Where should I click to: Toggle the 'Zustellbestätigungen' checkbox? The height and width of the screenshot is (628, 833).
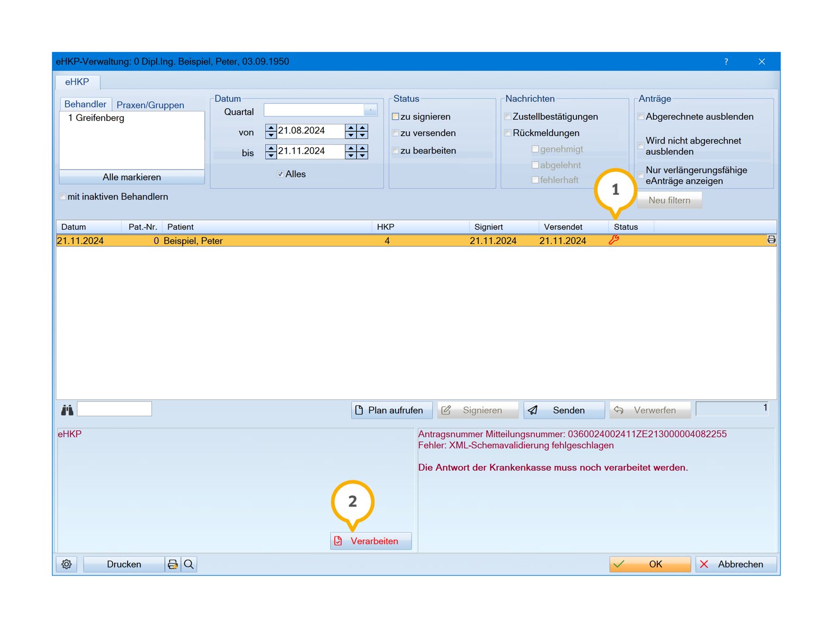(x=508, y=116)
